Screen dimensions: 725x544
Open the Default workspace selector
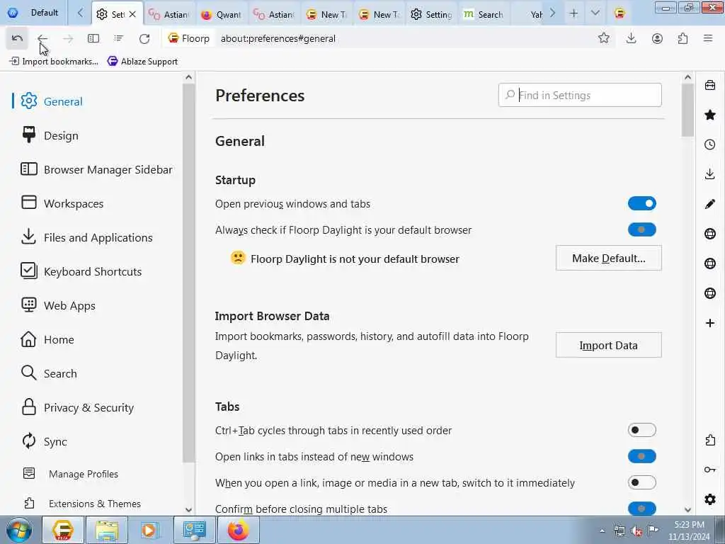click(x=33, y=13)
